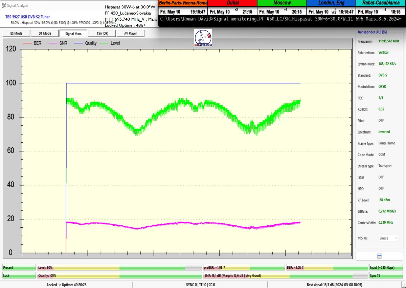Click the panel icon button below MIS
The image size is (406, 288).
[x=379, y=256]
